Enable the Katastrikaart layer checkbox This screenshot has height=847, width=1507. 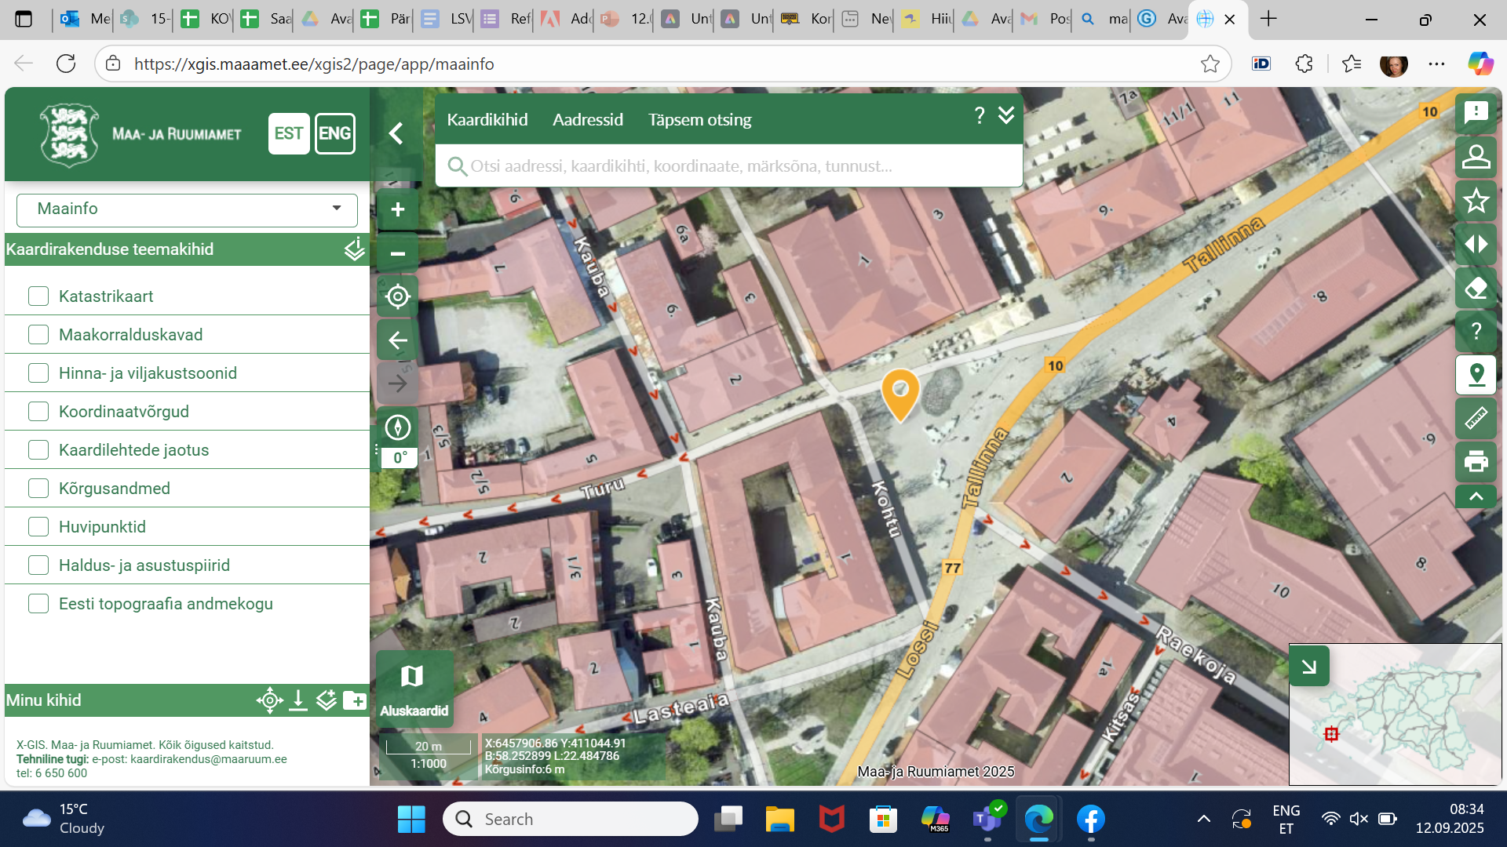[38, 296]
